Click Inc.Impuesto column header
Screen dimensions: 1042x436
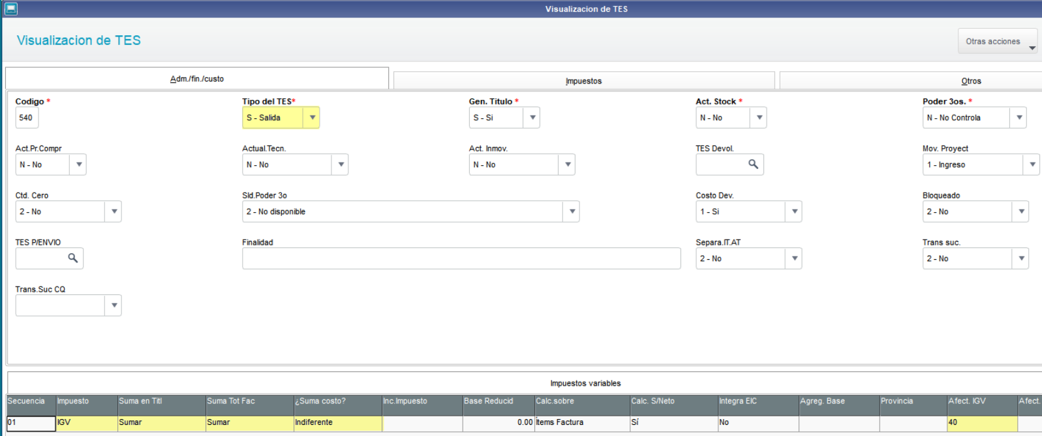click(x=422, y=405)
